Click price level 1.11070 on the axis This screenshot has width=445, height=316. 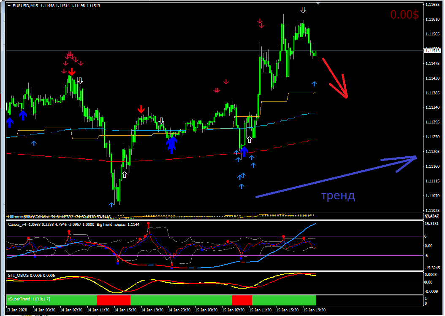point(432,195)
